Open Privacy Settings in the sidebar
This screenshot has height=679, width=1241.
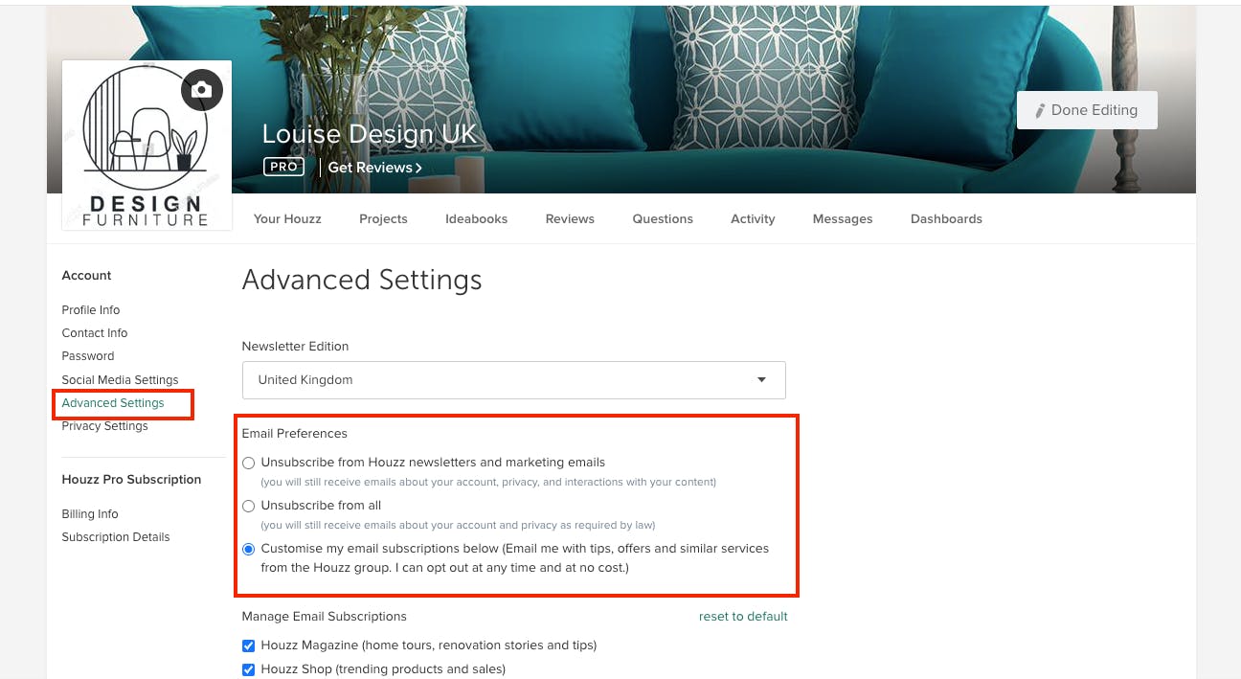104,426
